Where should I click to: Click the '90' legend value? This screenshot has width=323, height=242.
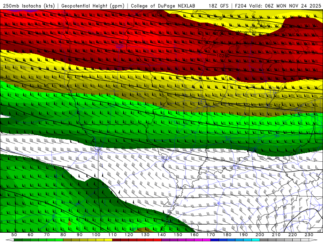pyautogui.click(x=80, y=235)
